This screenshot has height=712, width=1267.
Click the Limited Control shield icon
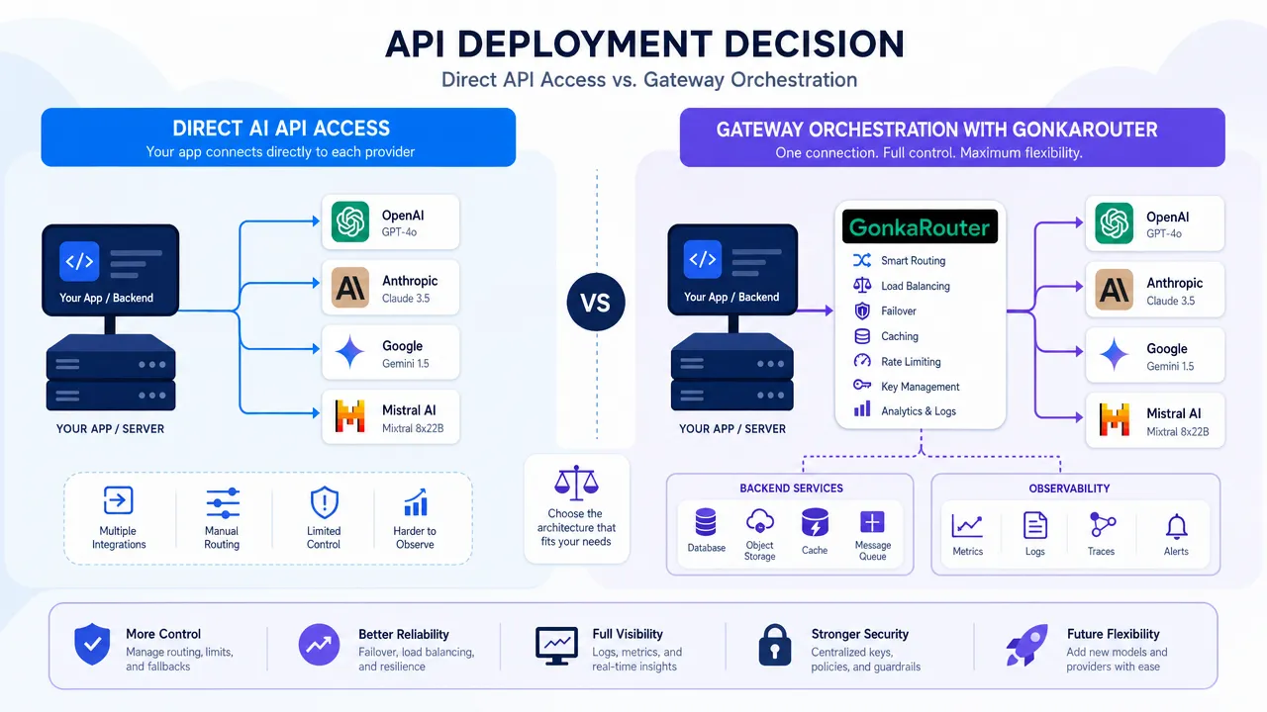click(x=324, y=502)
